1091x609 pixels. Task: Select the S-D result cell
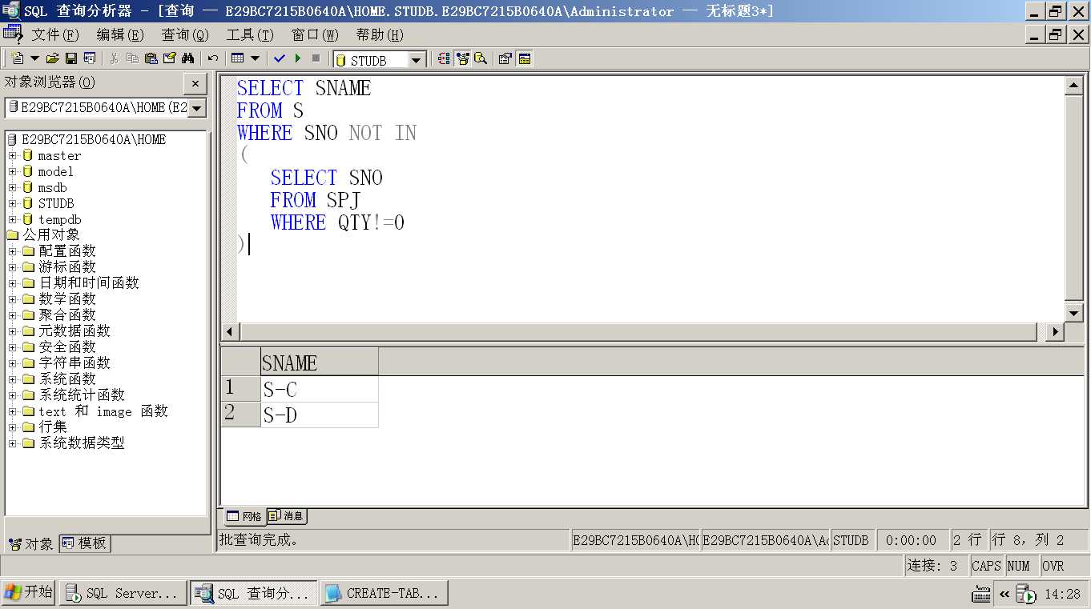point(320,415)
